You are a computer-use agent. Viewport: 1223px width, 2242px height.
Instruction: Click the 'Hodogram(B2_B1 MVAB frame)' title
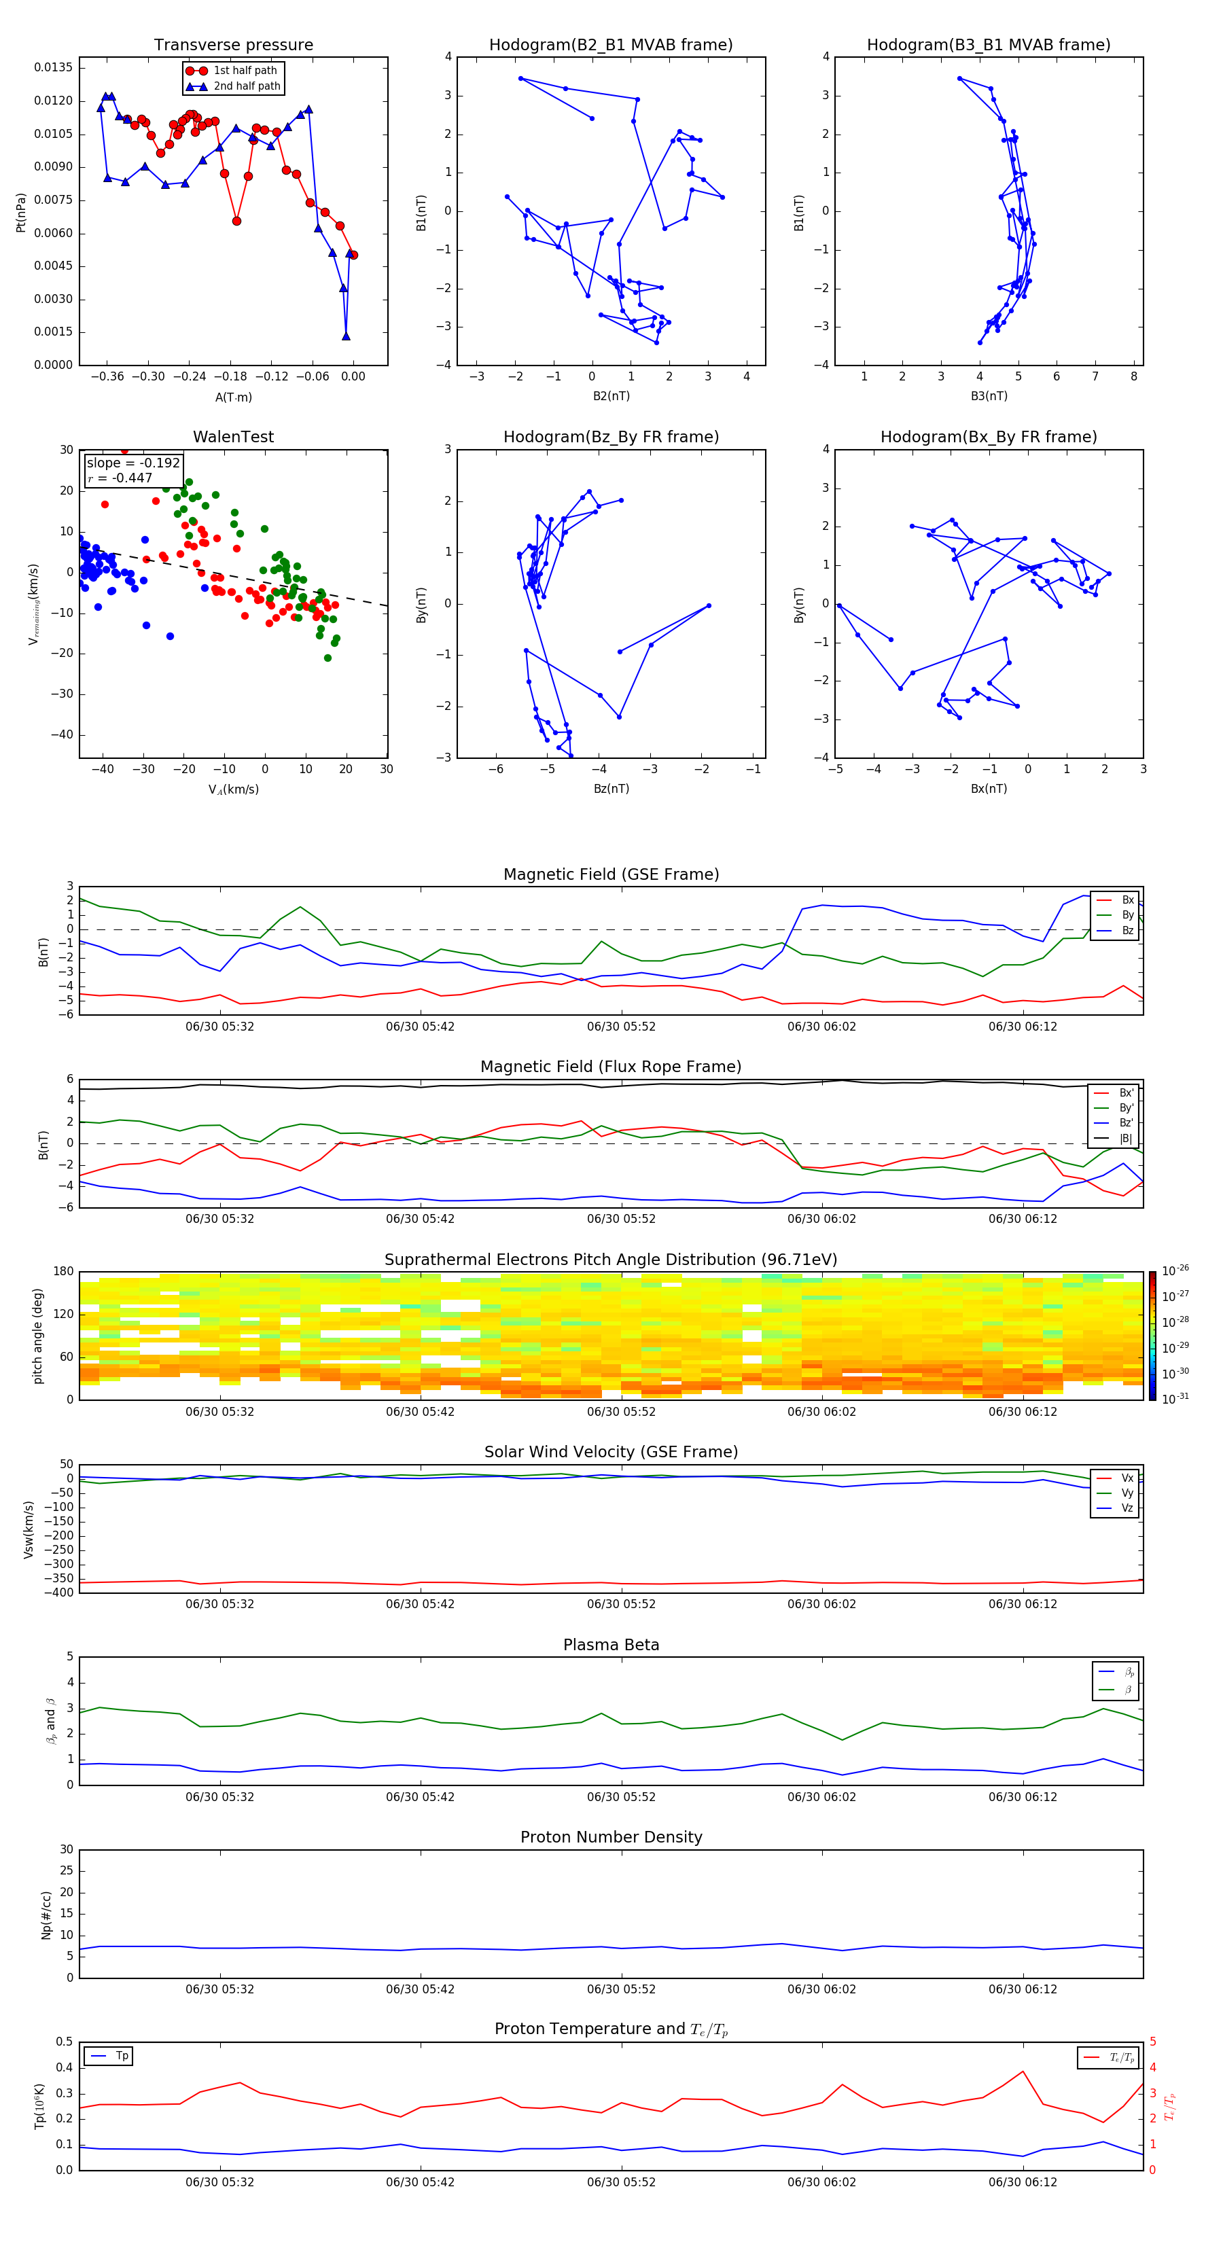tap(611, 44)
